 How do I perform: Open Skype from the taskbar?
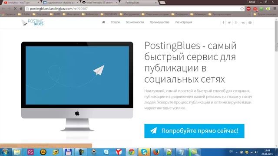point(144,152)
